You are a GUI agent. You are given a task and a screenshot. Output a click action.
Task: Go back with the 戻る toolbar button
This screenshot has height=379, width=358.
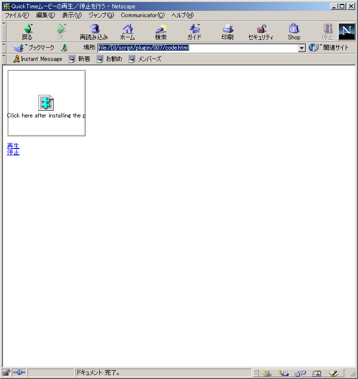(27, 32)
